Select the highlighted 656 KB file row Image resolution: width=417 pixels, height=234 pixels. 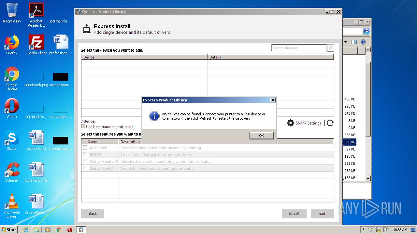(x=350, y=142)
